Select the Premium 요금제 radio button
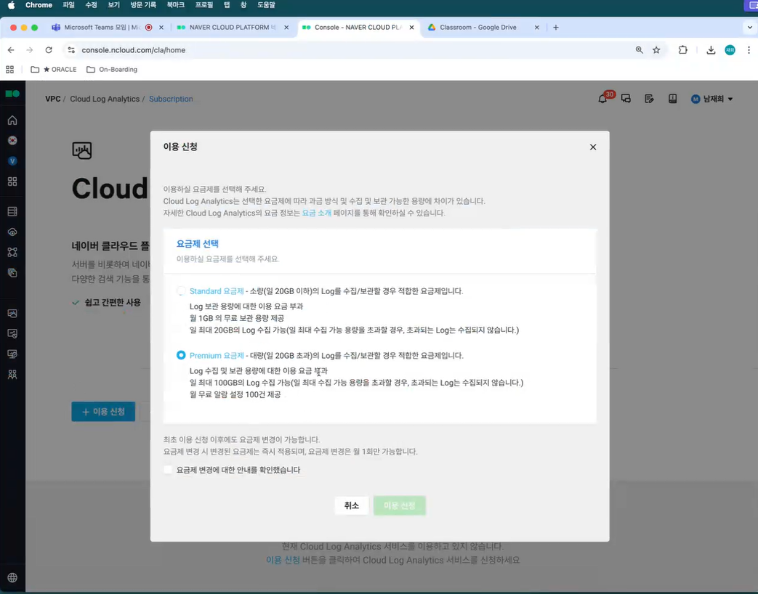The image size is (758, 594). pyautogui.click(x=181, y=355)
